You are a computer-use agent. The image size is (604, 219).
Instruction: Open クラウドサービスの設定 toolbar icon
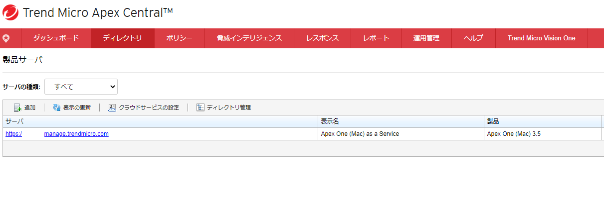pos(112,108)
